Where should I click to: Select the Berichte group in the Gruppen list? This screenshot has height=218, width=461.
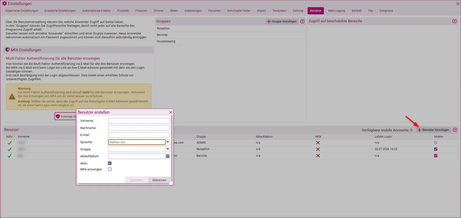click(231, 35)
